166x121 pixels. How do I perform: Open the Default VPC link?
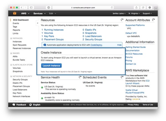[x=131, y=33]
